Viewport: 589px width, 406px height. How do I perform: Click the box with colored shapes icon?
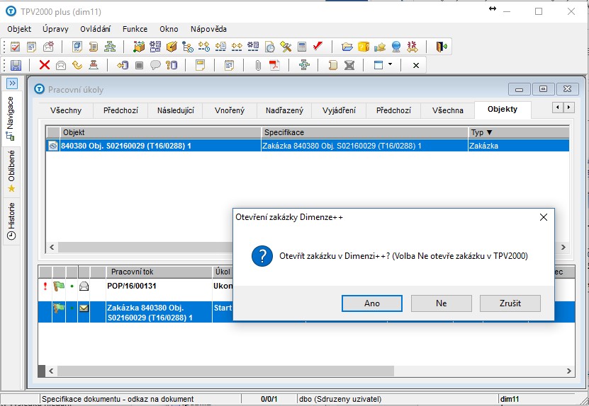pos(139,47)
